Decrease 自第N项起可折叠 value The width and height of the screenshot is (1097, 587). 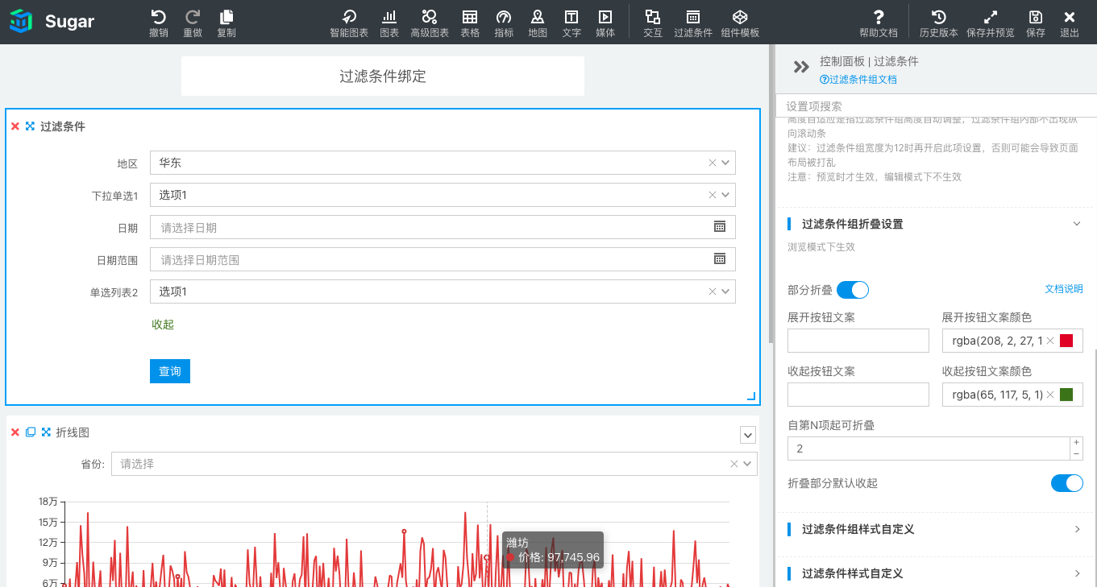coord(1076,454)
